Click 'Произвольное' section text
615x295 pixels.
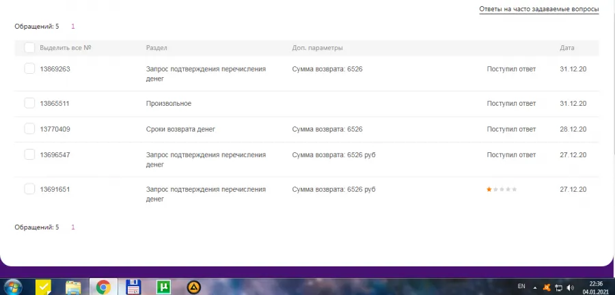169,104
